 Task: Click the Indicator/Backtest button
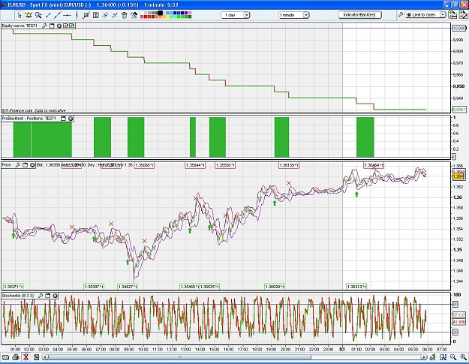pos(359,15)
